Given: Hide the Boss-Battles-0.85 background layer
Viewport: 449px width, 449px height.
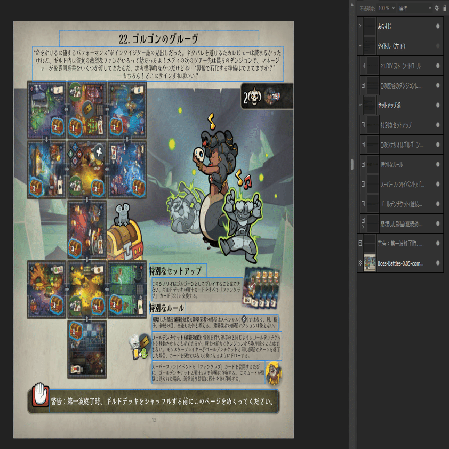Looking at the screenshot, I should [x=438, y=263].
